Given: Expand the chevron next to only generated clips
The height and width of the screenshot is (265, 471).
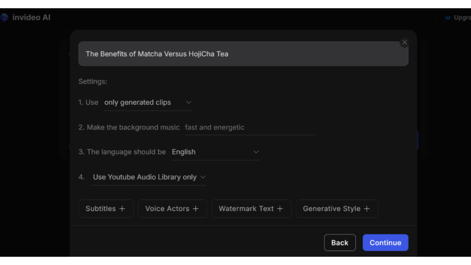Looking at the screenshot, I should [x=188, y=103].
